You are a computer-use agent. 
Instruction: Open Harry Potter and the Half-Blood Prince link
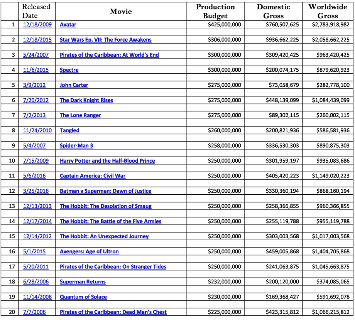pos(107,160)
